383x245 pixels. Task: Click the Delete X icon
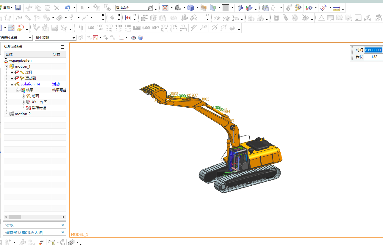tap(57, 8)
